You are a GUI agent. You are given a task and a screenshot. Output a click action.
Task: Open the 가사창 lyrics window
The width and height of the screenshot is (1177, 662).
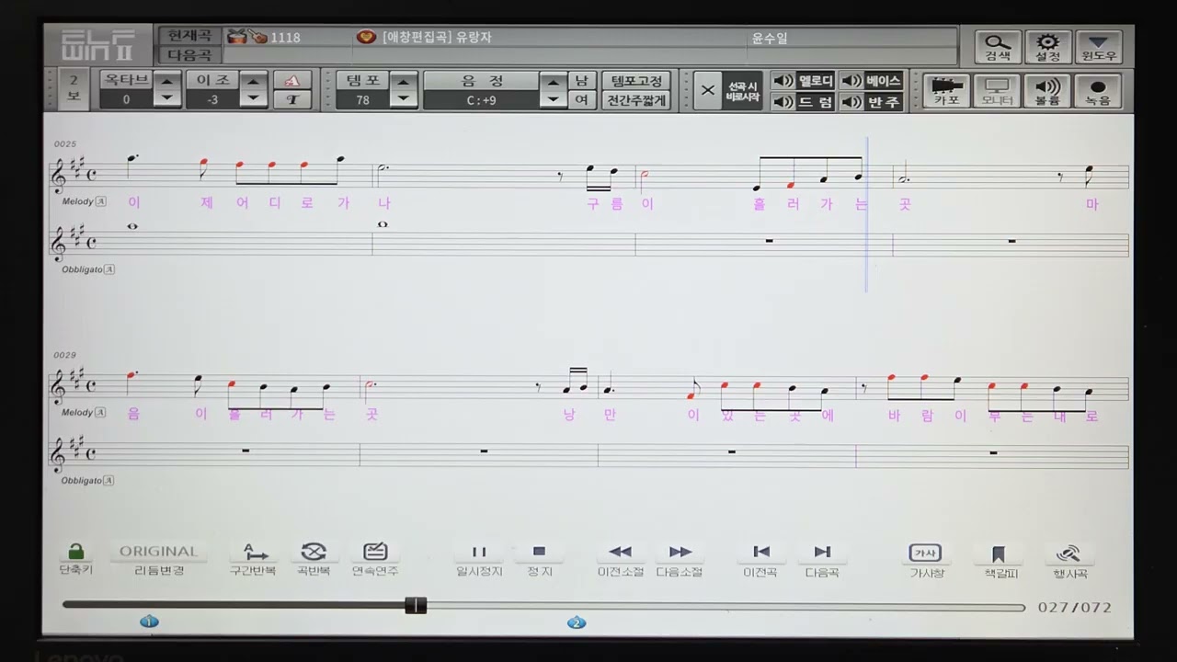tap(926, 559)
